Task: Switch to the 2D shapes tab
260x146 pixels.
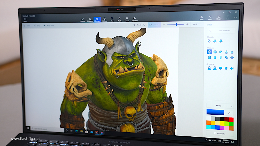Action: pos(90,19)
